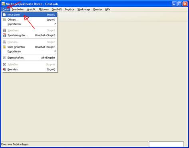Open the Fenster menu
Viewport: 189px width, 148px height.
(97, 10)
